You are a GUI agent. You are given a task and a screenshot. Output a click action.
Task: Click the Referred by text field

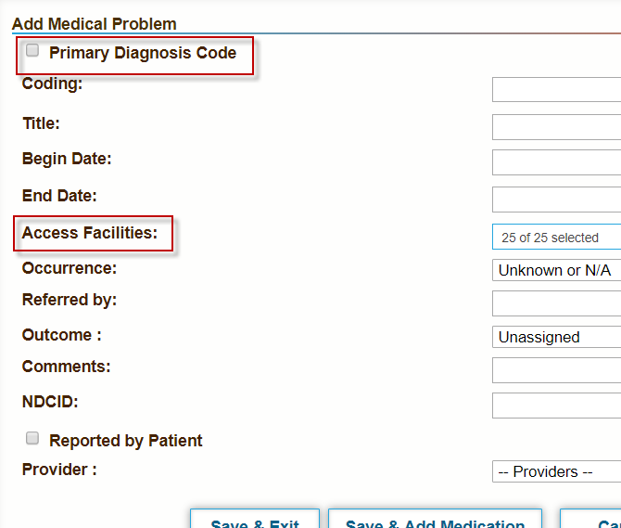click(x=556, y=303)
